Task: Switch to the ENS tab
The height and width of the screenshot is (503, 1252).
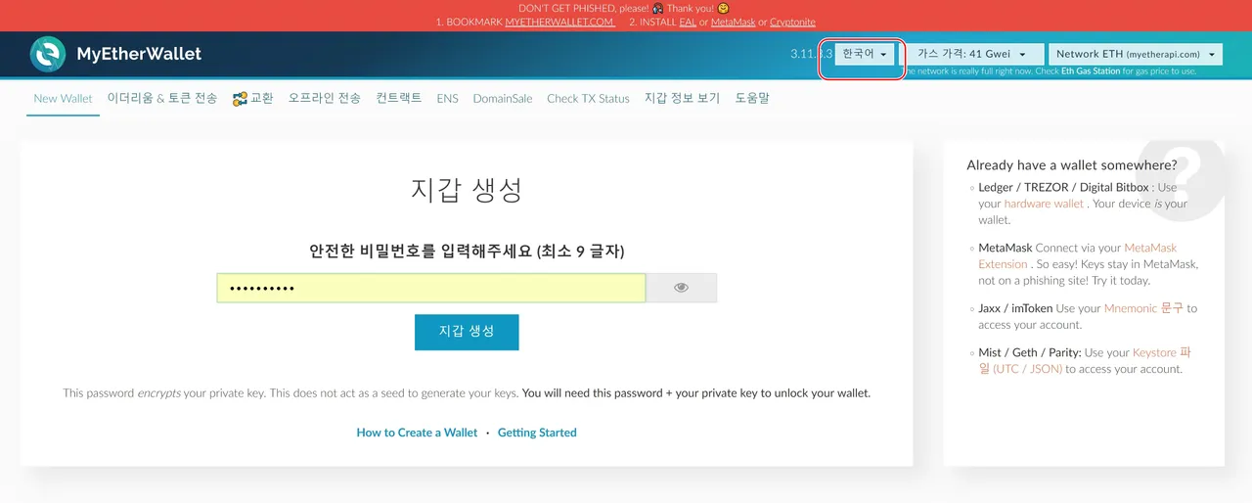Action: tap(447, 99)
